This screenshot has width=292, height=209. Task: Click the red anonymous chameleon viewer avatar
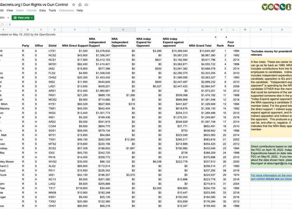(x=276, y=7)
